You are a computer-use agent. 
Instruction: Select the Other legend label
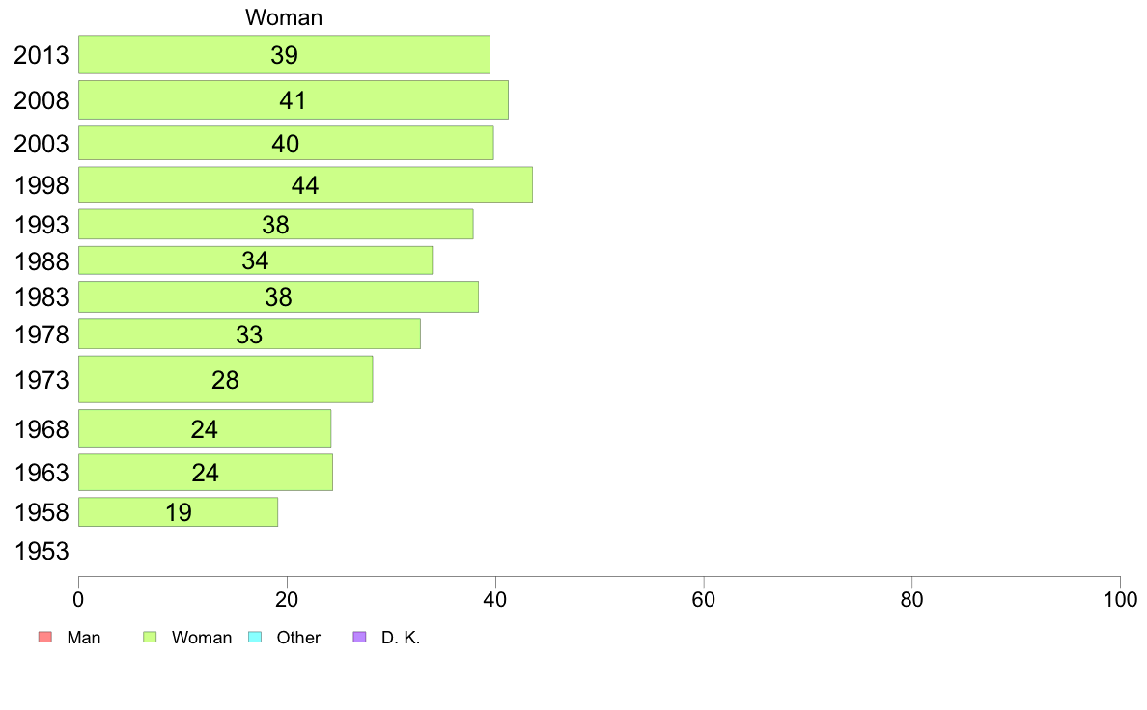pos(298,638)
